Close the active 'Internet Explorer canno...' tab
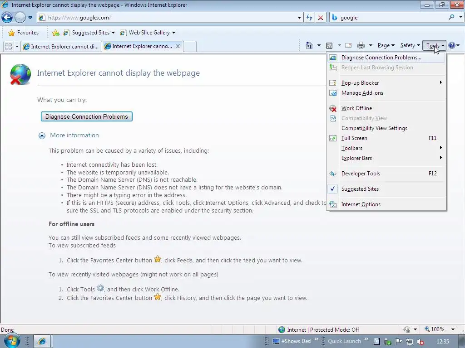The image size is (465, 348). click(178, 46)
